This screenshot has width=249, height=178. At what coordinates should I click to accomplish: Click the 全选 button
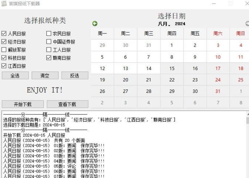coord(15,75)
